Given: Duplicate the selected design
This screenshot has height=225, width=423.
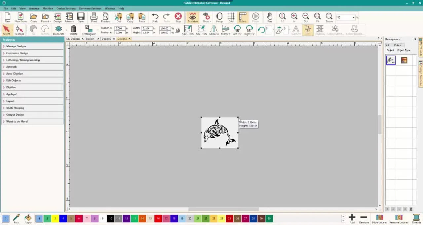Looking at the screenshot, I should (x=58, y=30).
